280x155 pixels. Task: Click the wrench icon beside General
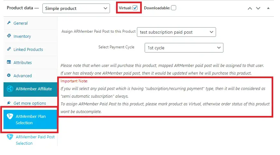click(9, 23)
